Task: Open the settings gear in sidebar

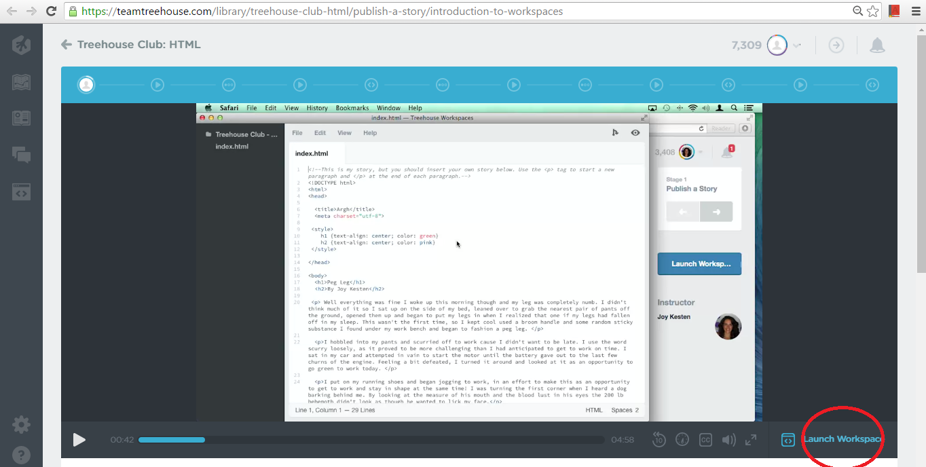Action: point(21,425)
